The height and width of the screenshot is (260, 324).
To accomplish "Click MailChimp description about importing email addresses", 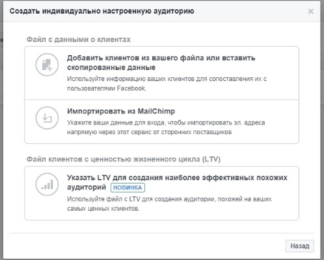I will [x=166, y=127].
